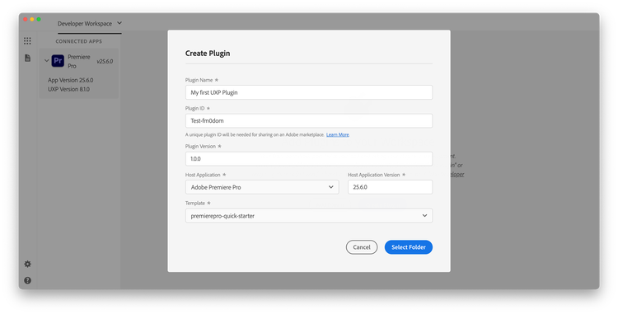Image resolution: width=618 pixels, height=314 pixels.
Task: Open settings gear icon in sidebar
Action: coord(27,264)
